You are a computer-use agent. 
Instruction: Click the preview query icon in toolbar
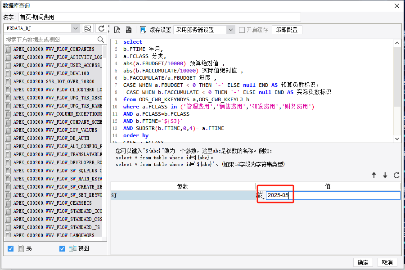tap(117, 30)
